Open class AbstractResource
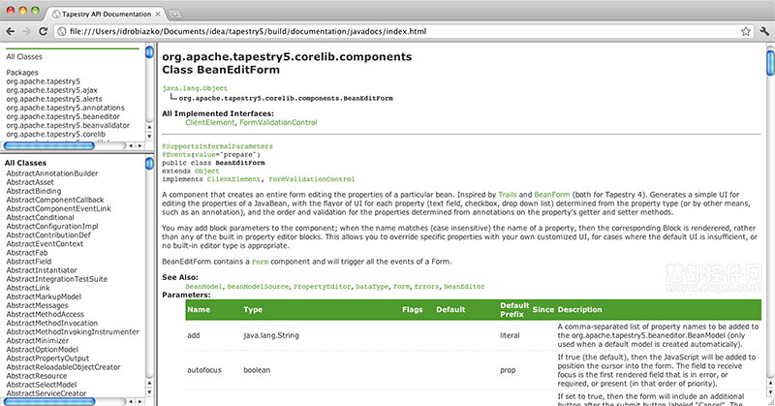 pos(37,376)
